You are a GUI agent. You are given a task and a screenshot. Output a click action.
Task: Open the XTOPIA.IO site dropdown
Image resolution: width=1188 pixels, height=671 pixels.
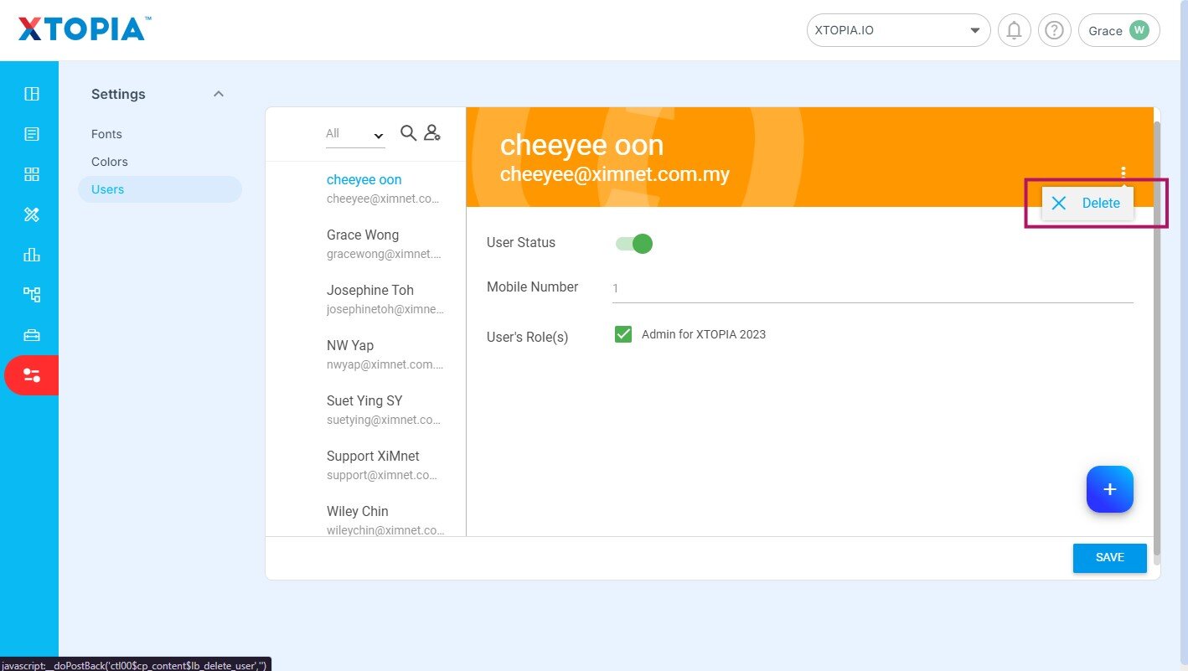pyautogui.click(x=897, y=31)
